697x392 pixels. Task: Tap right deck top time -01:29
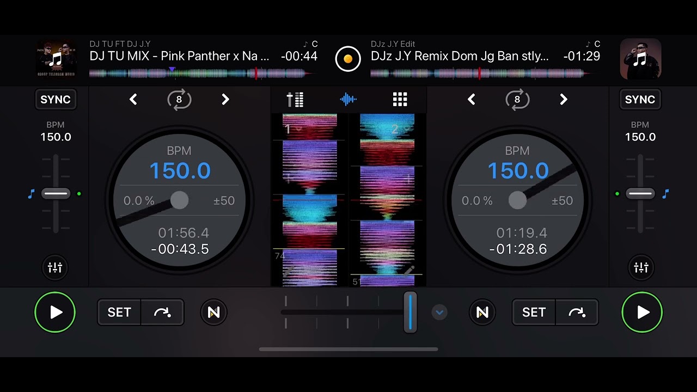point(582,56)
